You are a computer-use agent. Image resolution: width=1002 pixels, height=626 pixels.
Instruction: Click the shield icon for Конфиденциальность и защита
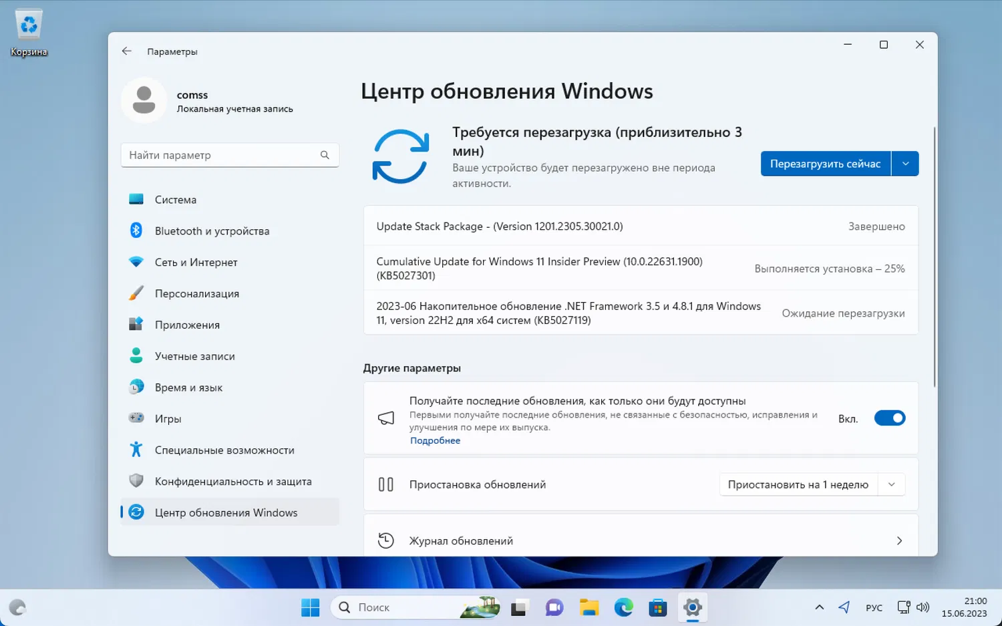coord(136,481)
